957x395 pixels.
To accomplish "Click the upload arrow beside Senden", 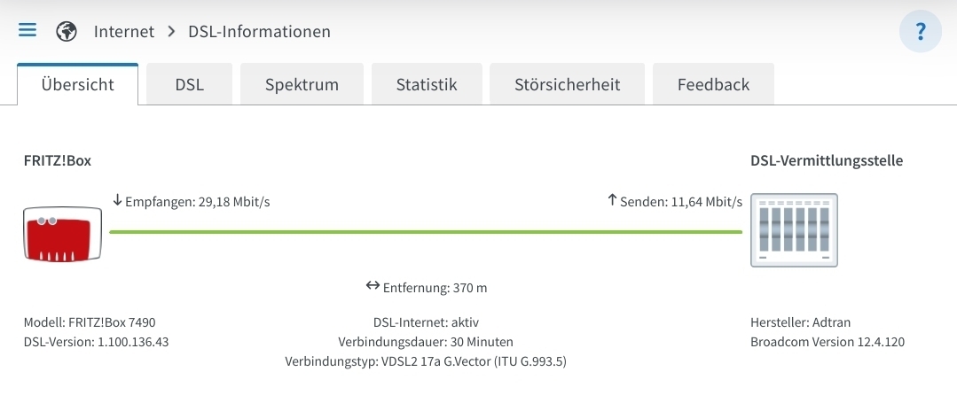I will click(x=613, y=200).
